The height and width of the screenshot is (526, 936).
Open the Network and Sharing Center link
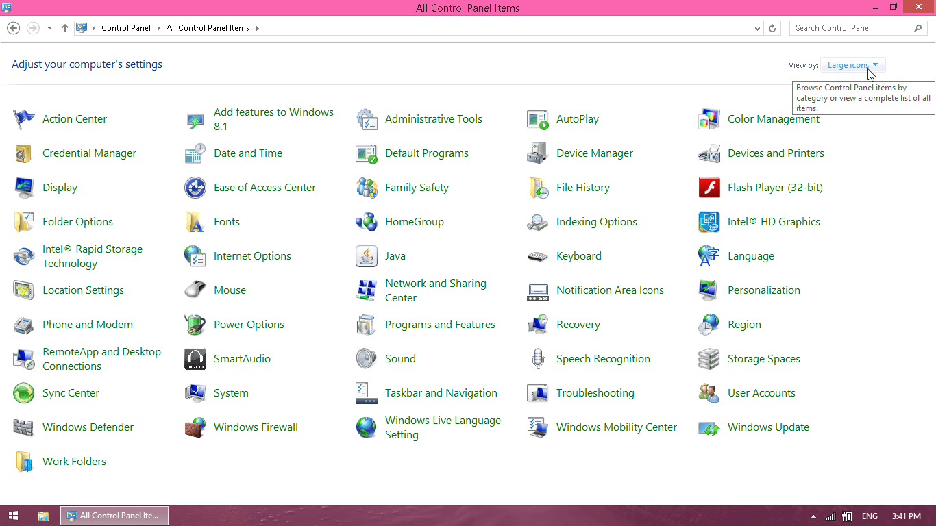click(x=436, y=290)
